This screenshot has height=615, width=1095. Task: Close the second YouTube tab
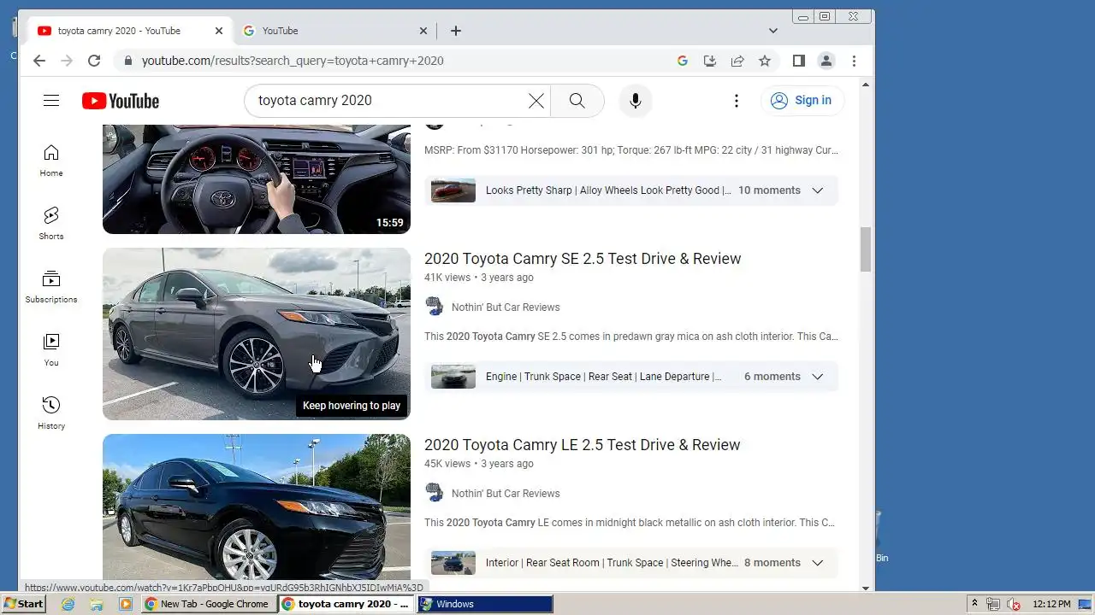click(423, 31)
